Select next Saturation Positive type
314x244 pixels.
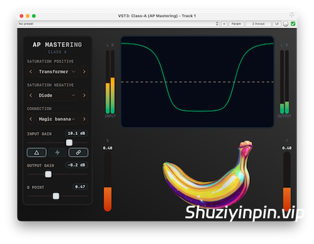[x=84, y=72]
